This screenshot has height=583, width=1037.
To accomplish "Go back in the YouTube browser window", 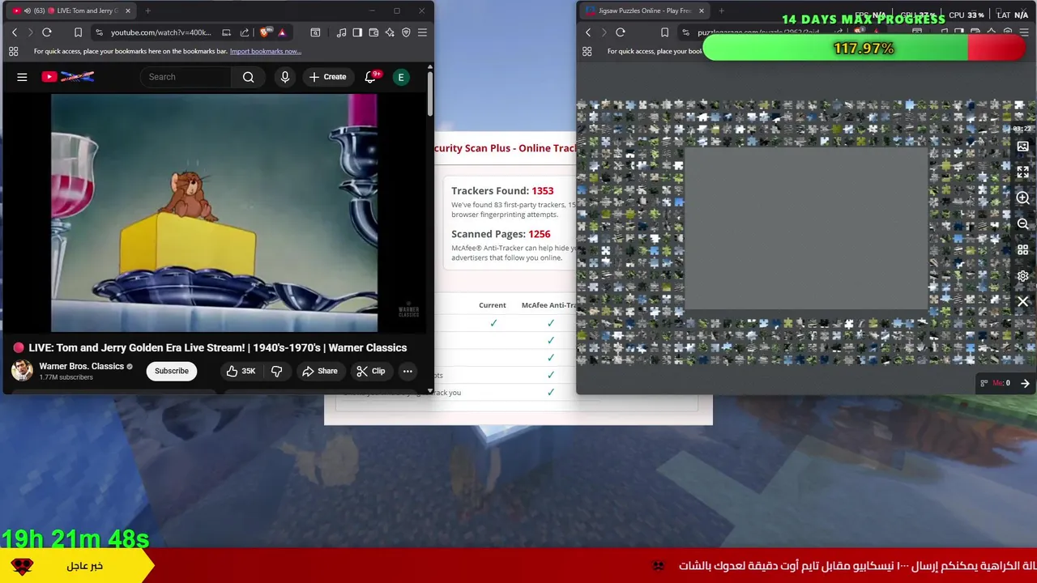I will pyautogui.click(x=15, y=32).
